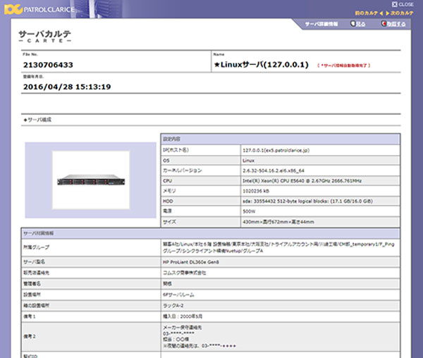Click the 設定内容 table header
Viewport: 423px width, 358px height.
tap(281, 139)
